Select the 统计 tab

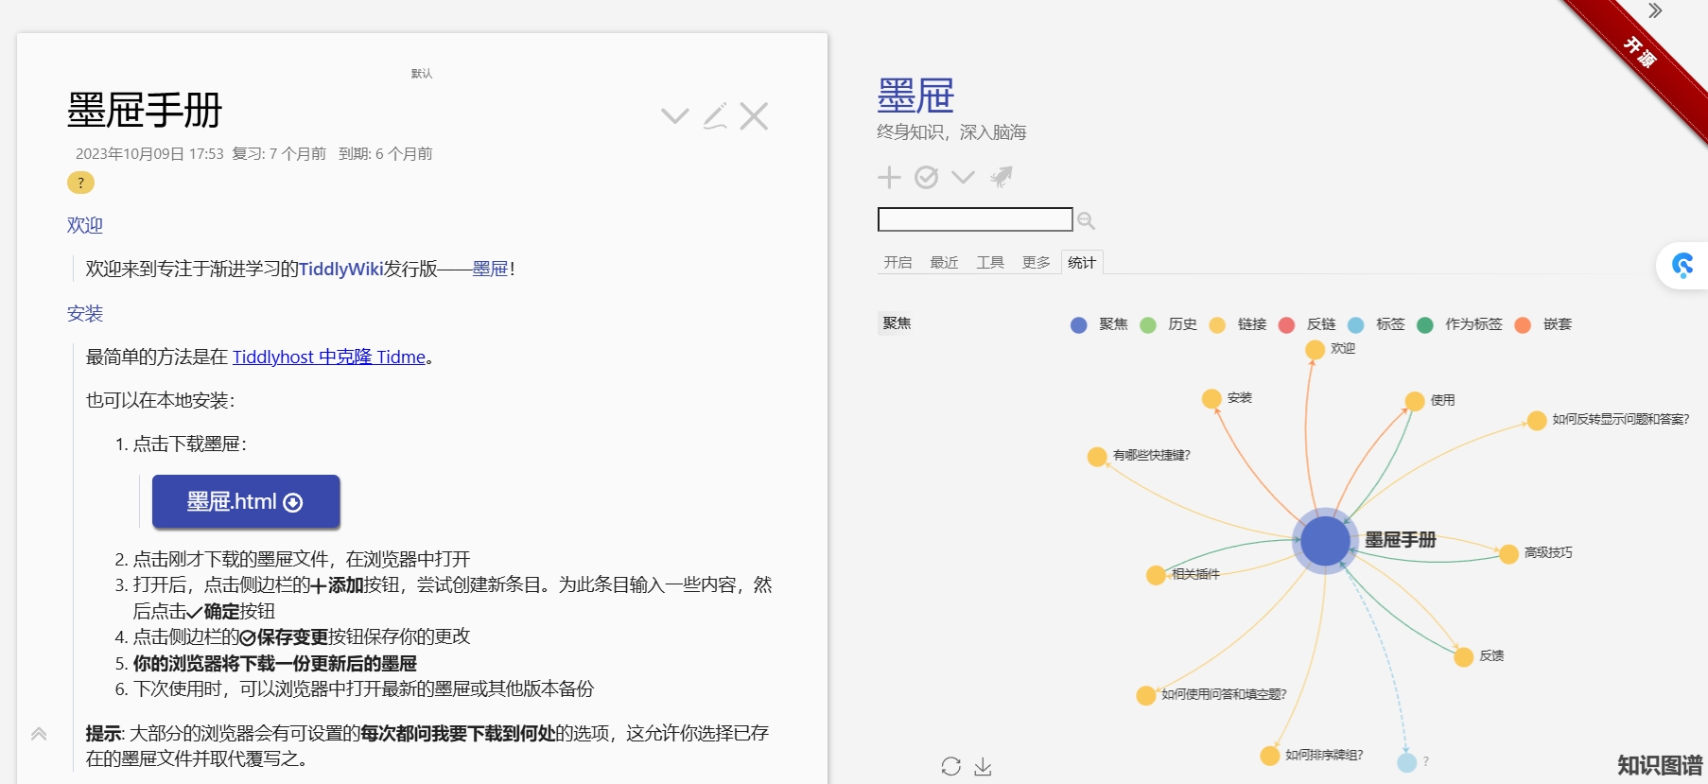(x=1082, y=262)
